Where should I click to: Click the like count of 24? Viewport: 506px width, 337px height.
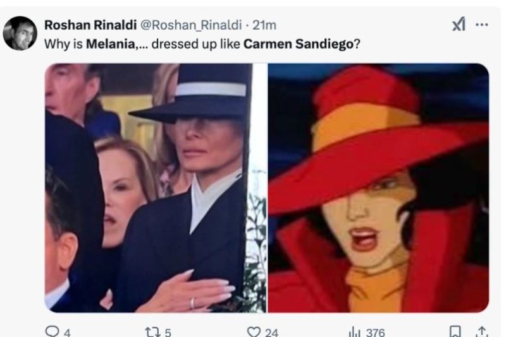click(x=271, y=332)
